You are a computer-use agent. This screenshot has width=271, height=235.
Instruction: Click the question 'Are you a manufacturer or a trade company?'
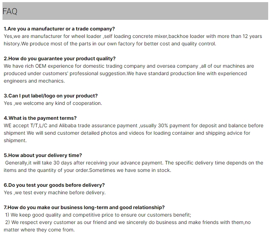pos(59,29)
